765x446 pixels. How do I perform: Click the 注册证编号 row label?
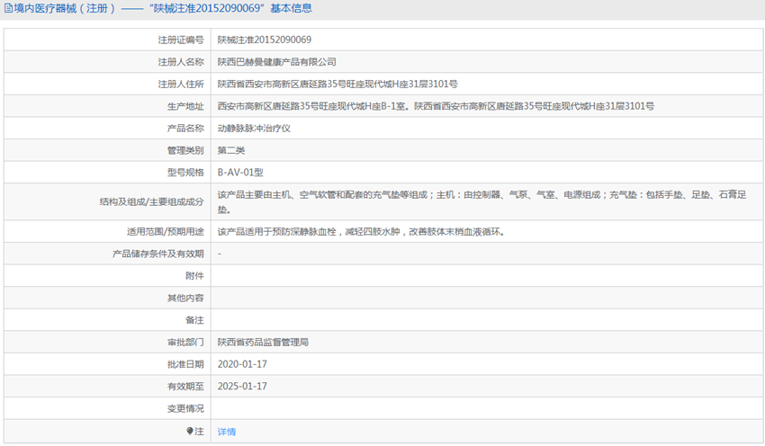(x=181, y=40)
